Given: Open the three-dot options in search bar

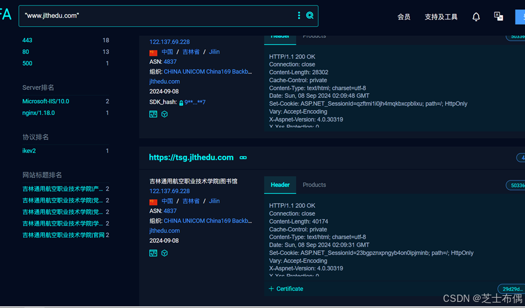Looking at the screenshot, I should click(299, 15).
